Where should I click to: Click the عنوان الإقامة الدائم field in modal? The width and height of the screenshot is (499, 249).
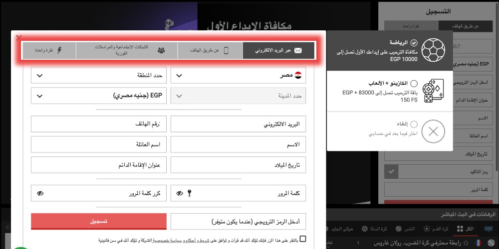[x=99, y=165]
